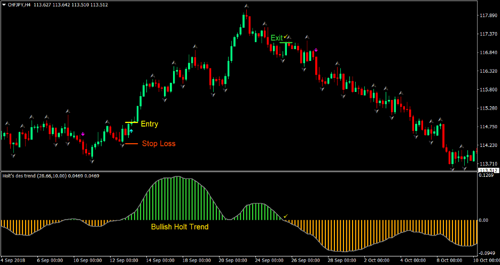The height and width of the screenshot is (265, 500).
Task: Select the green Exit text label
Action: 277,38
